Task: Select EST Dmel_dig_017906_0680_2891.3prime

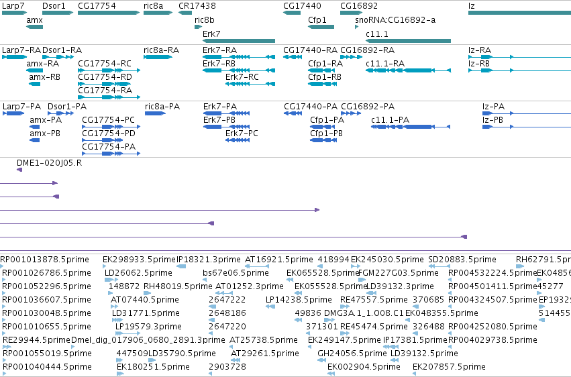Action: [148, 340]
